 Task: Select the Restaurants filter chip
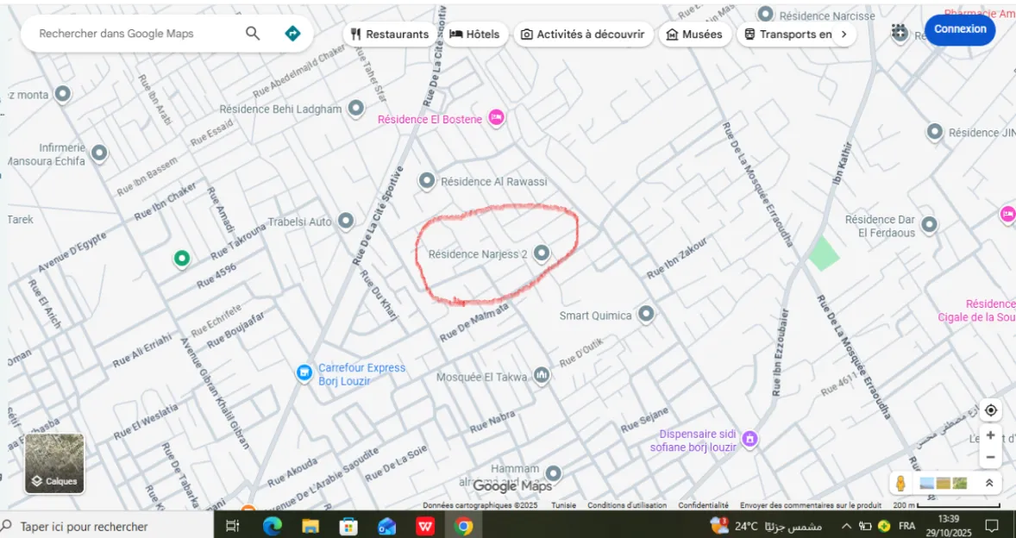(x=390, y=34)
